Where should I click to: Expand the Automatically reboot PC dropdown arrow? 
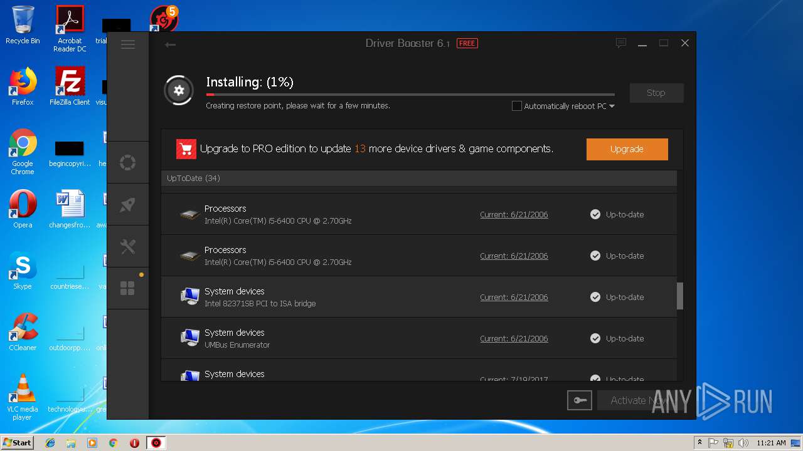pos(612,106)
